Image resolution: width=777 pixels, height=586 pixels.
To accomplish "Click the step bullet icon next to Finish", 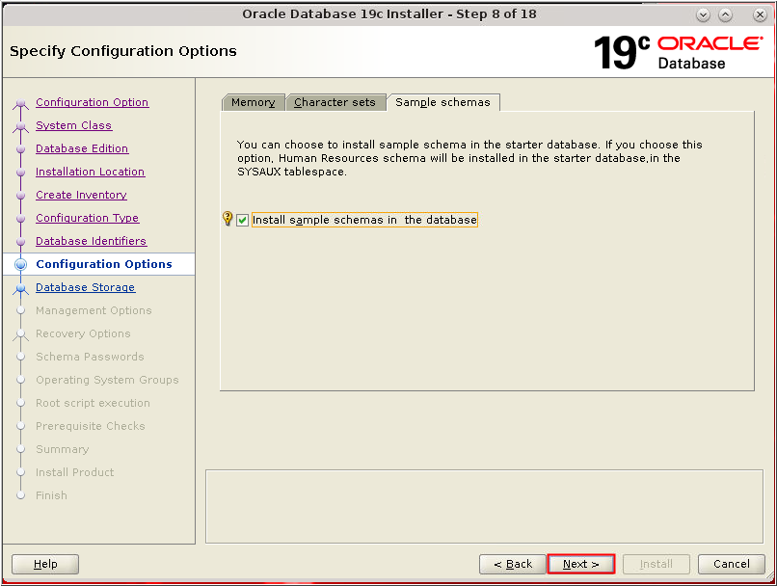I will click(19, 495).
